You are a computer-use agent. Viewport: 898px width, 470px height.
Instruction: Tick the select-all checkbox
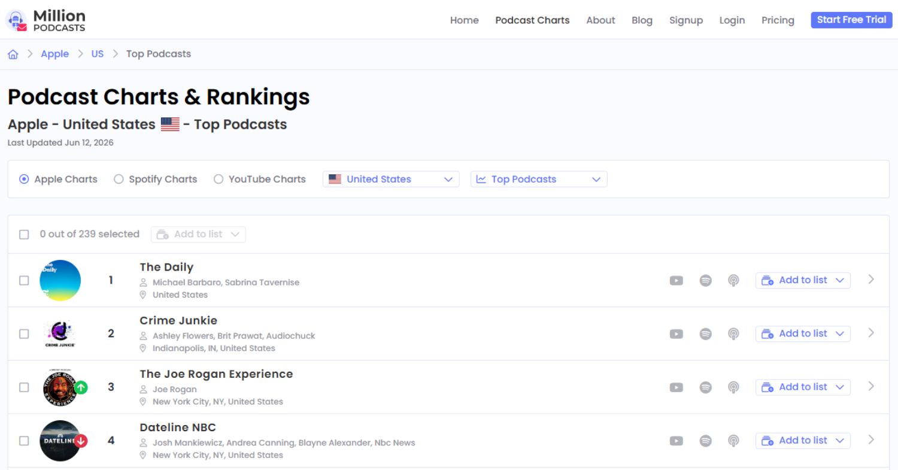24,235
